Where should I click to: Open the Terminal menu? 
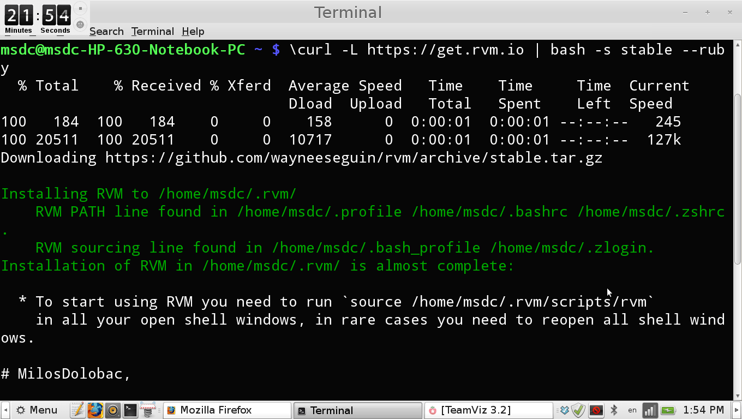pyautogui.click(x=152, y=31)
